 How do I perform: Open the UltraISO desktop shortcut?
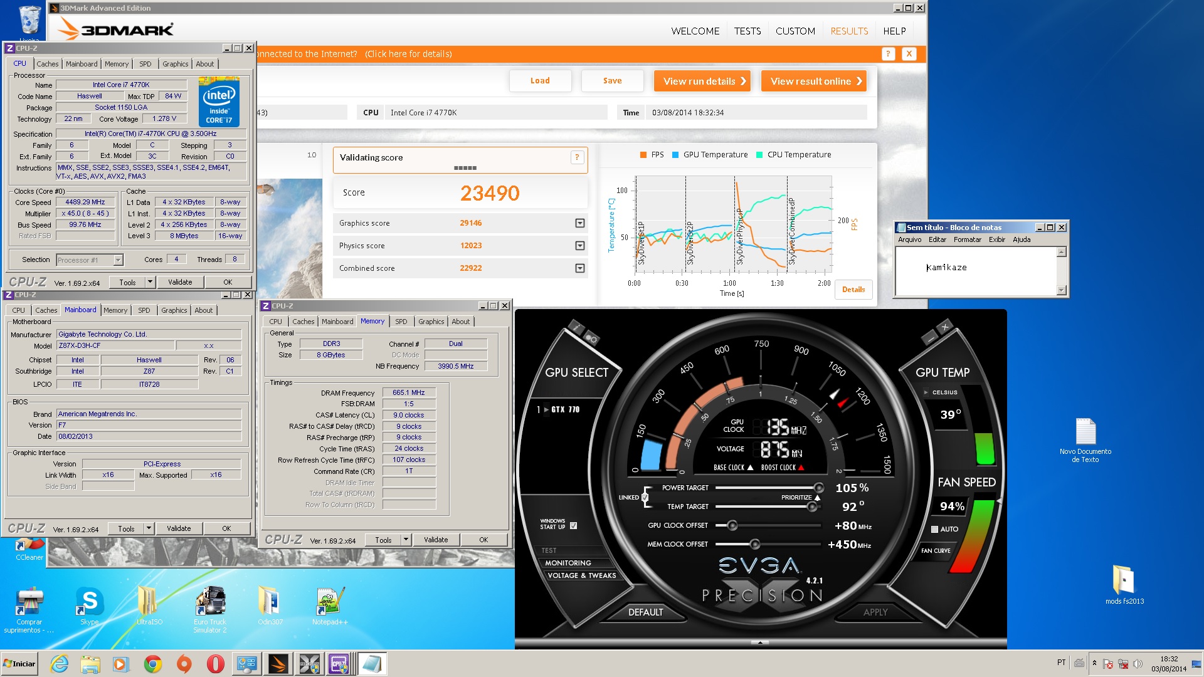coord(149,606)
